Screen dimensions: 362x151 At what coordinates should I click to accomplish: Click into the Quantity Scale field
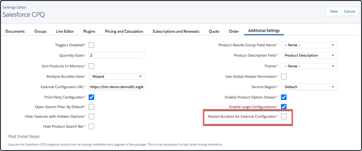117,56
